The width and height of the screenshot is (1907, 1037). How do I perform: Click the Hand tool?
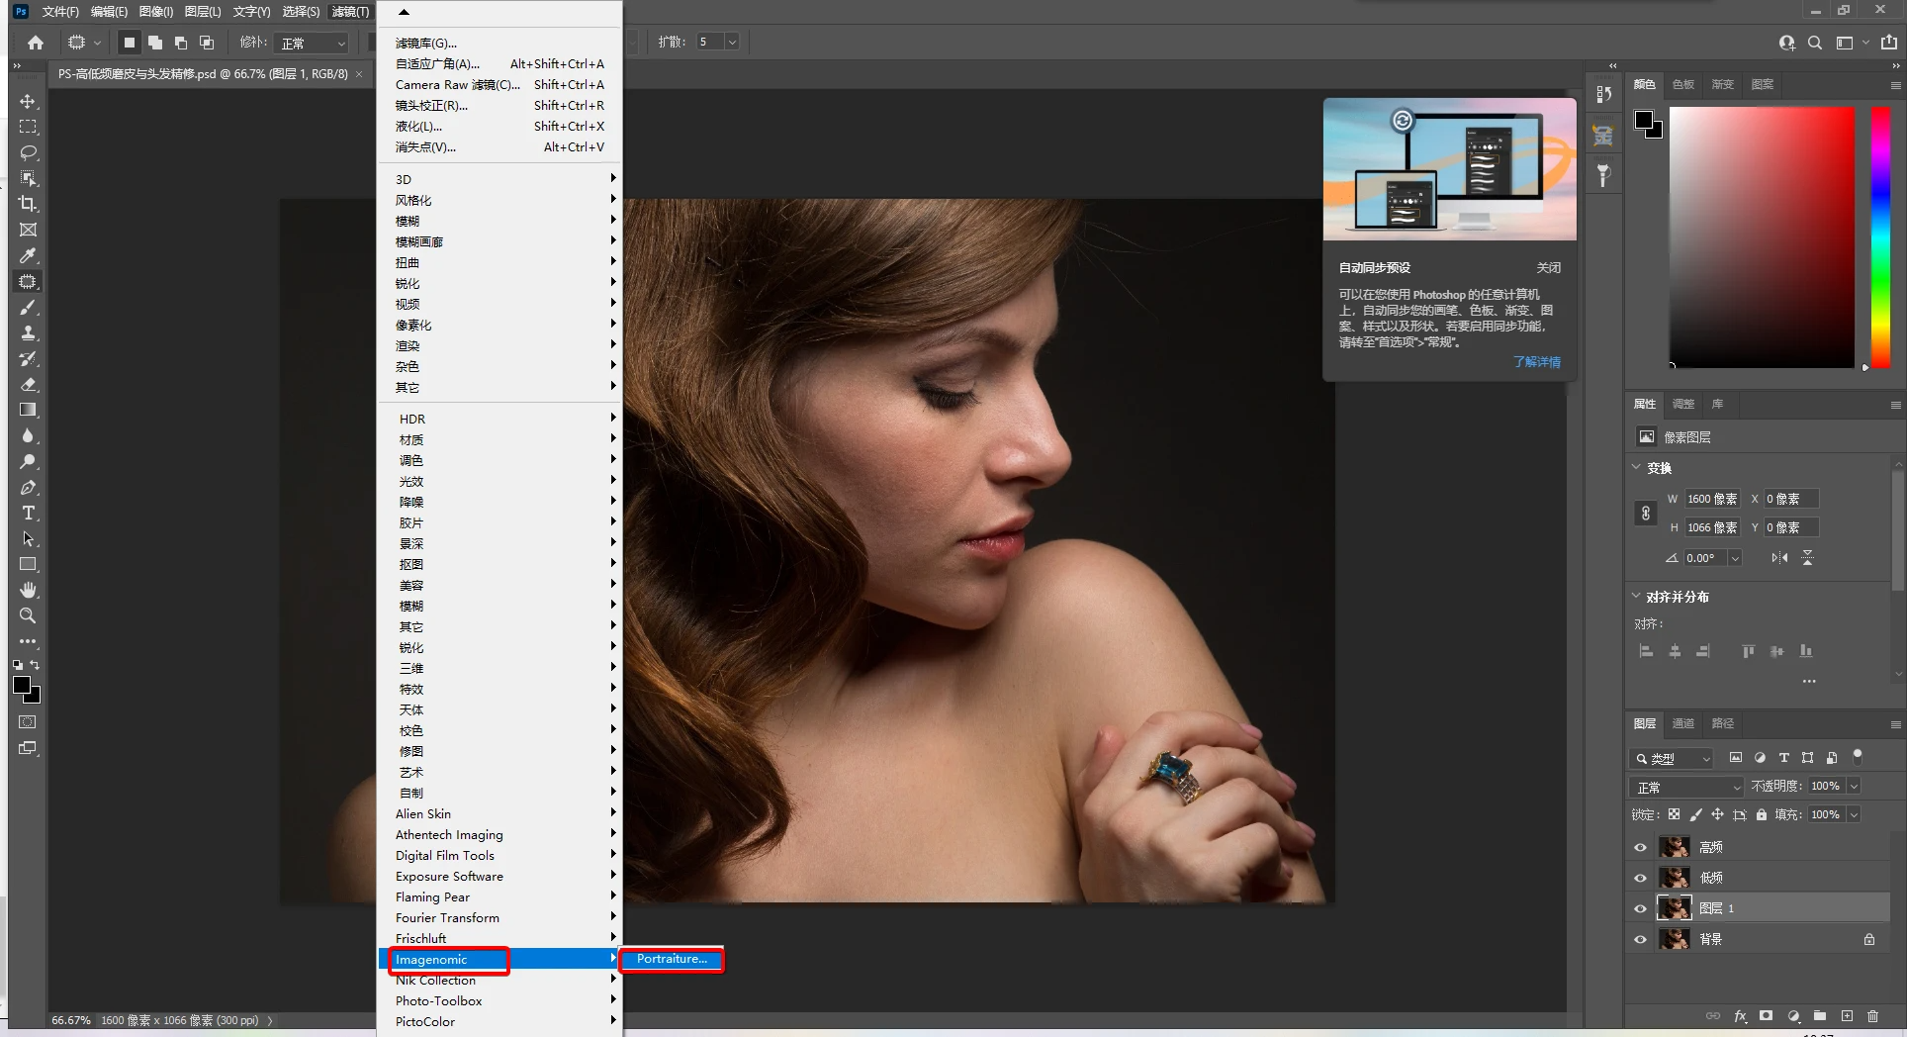[x=28, y=590]
